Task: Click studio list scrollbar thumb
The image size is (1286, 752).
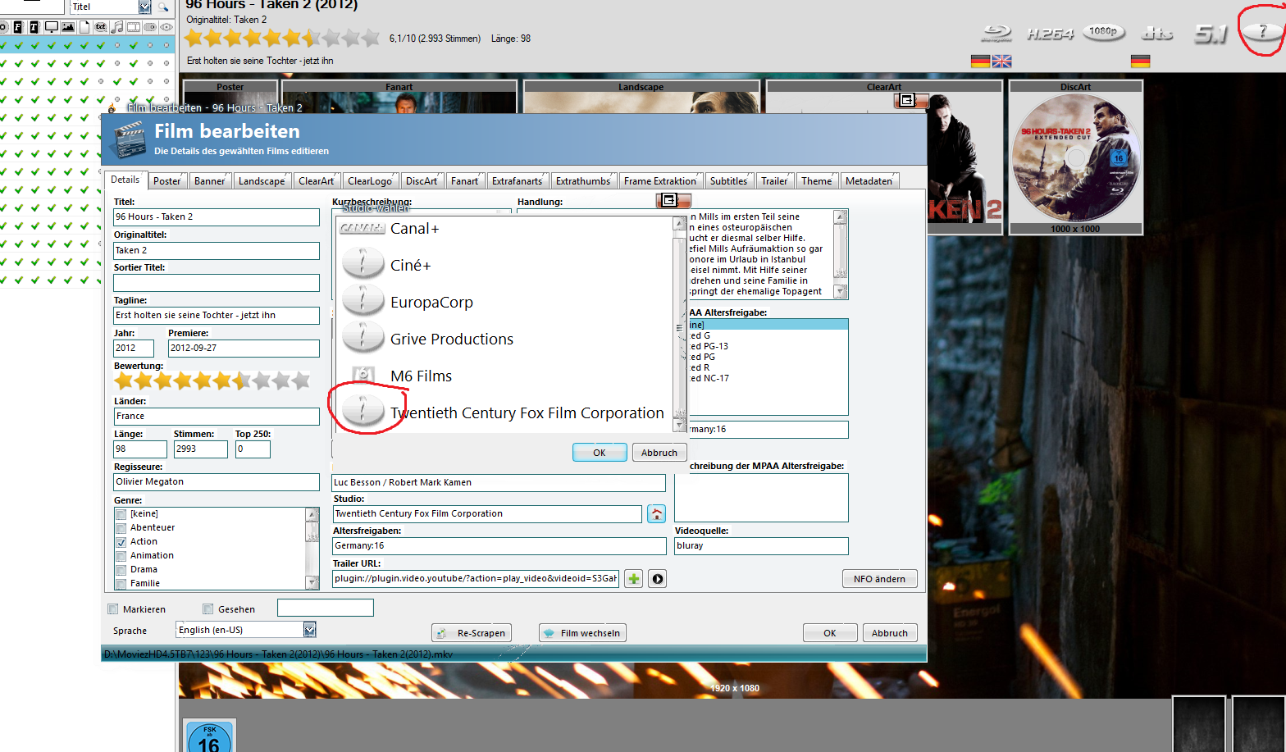Action: tap(679, 328)
